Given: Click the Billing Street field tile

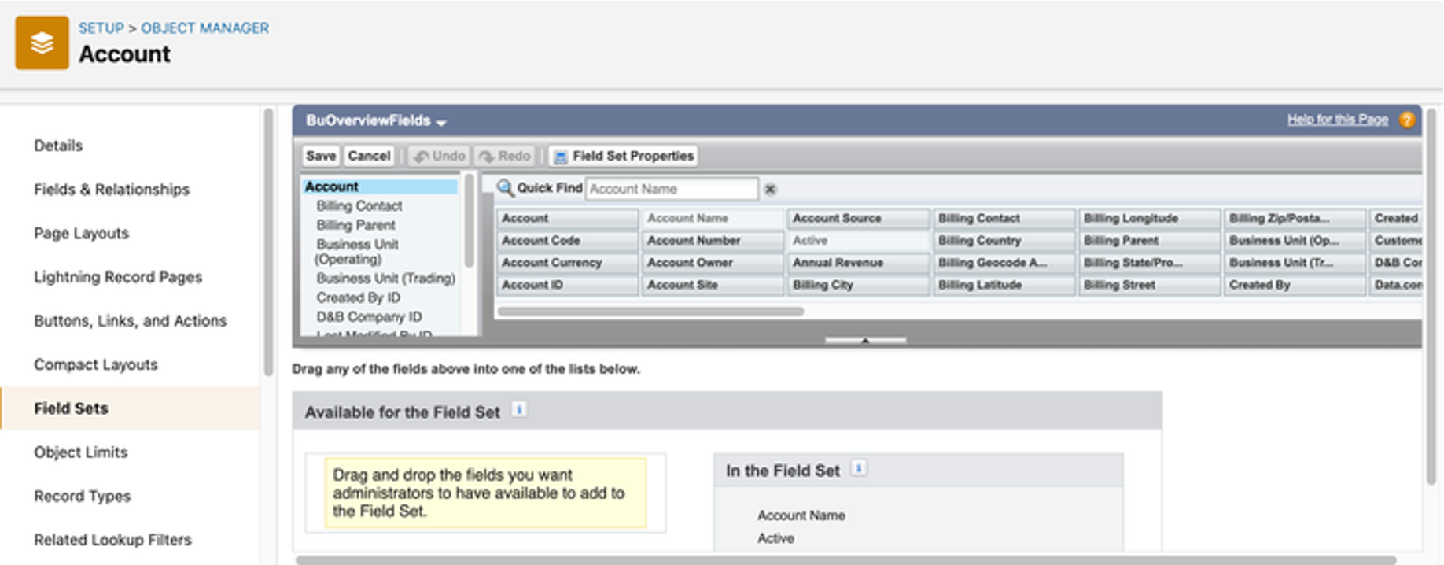Looking at the screenshot, I should pyautogui.click(x=1149, y=285).
